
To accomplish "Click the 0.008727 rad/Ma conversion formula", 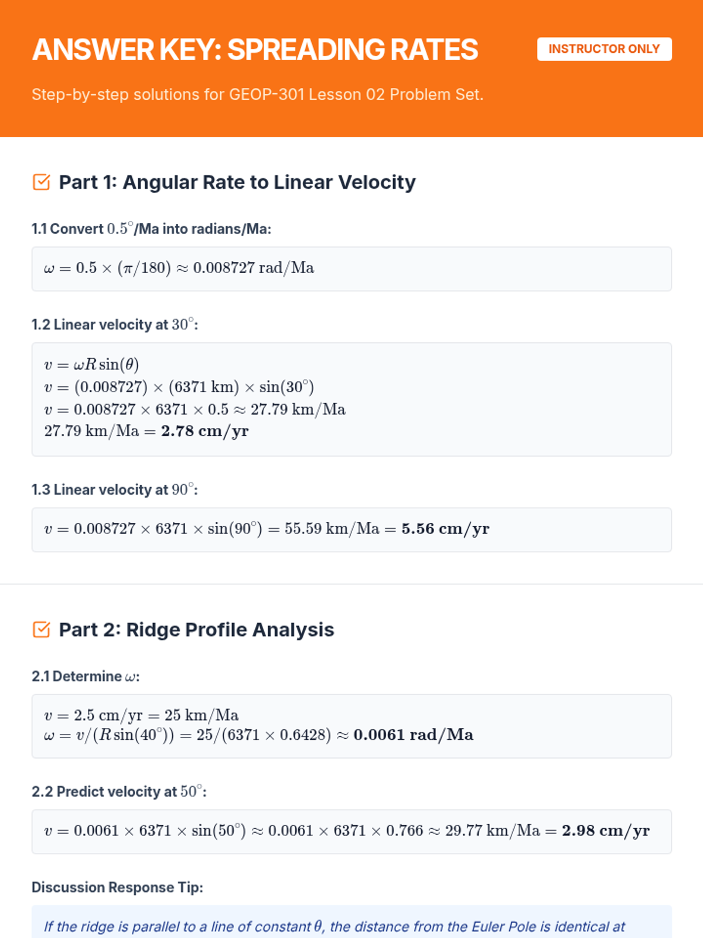I will point(179,268).
